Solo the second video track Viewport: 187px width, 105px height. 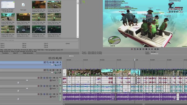(60, 70)
